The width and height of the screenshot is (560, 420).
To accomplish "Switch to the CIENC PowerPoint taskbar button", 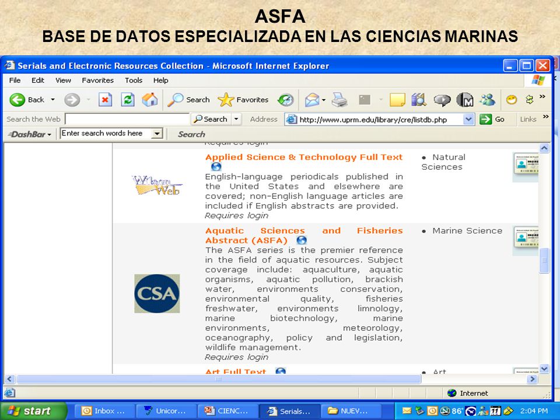I will (x=228, y=411).
